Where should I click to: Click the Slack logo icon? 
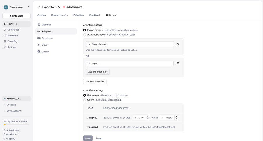pos(39,45)
